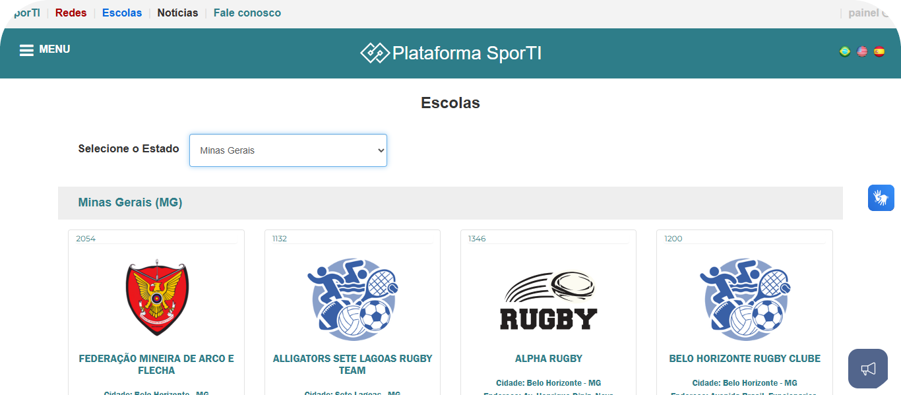
Task: Open the Escolas menu item
Action: tap(122, 13)
